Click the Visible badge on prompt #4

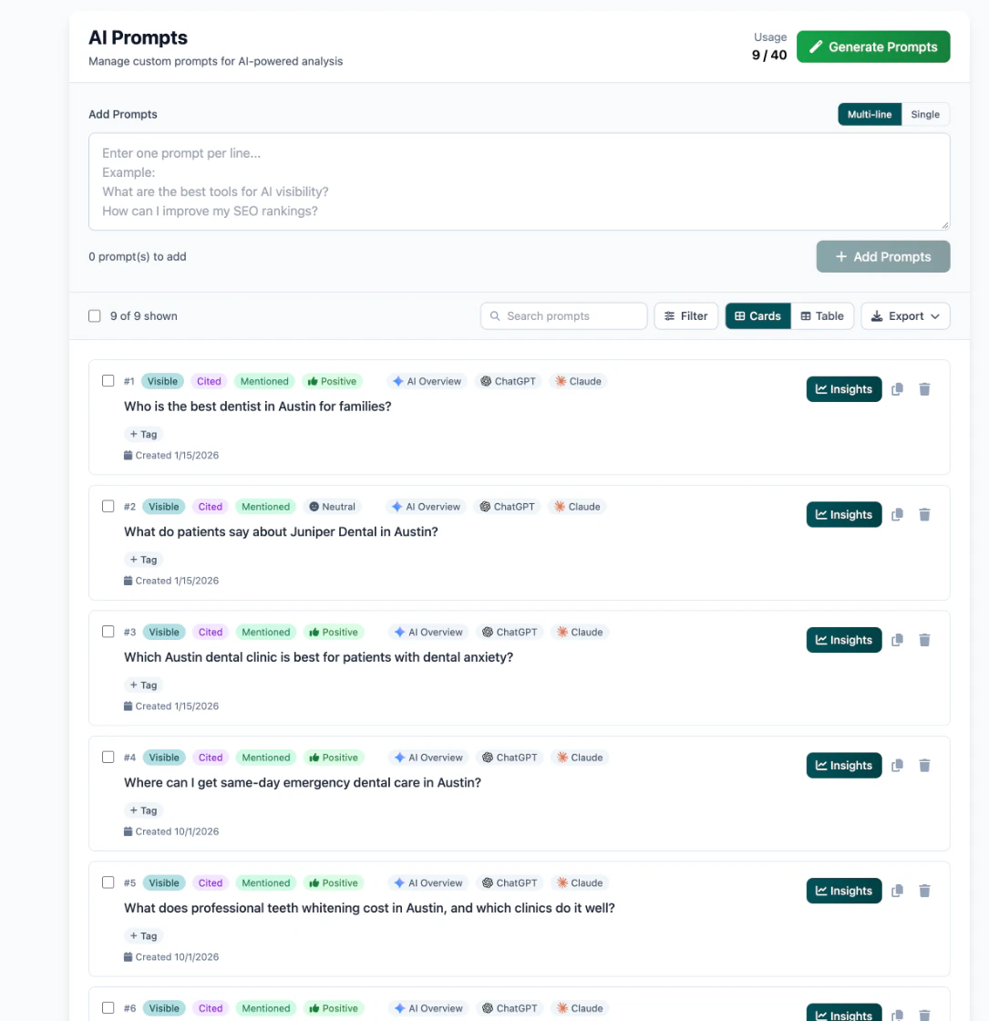click(163, 758)
